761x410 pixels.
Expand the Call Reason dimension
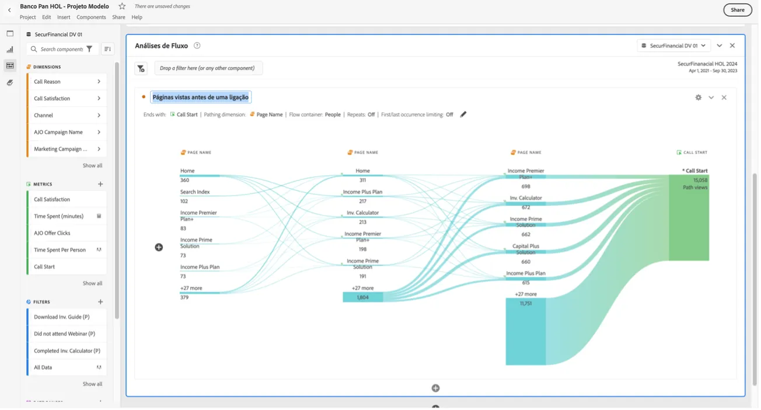(x=99, y=82)
